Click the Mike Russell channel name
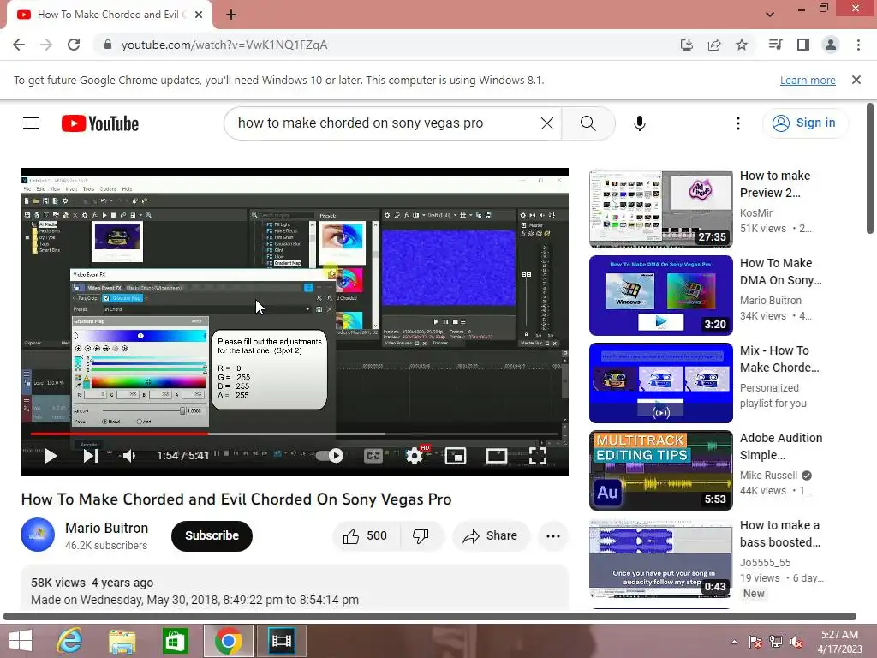This screenshot has width=877, height=658. click(768, 475)
